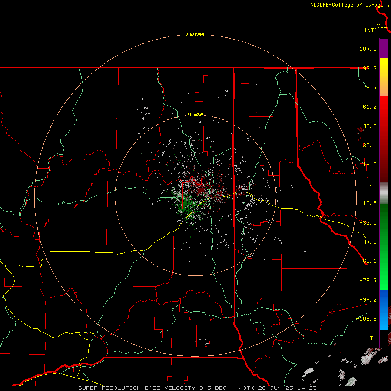Image resolution: width=391 pixels, height=391 pixels.
Task: Click the 107.8 velocity scale value
Action: pyautogui.click(x=368, y=49)
